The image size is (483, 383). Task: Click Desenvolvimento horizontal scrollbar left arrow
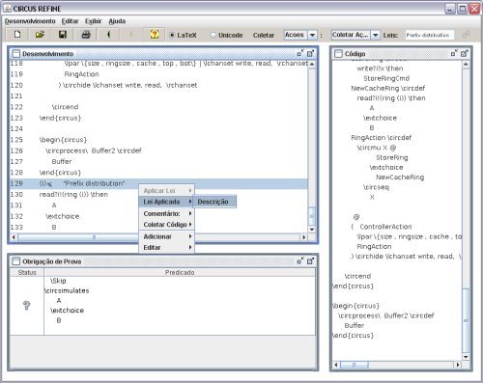click(x=14, y=237)
